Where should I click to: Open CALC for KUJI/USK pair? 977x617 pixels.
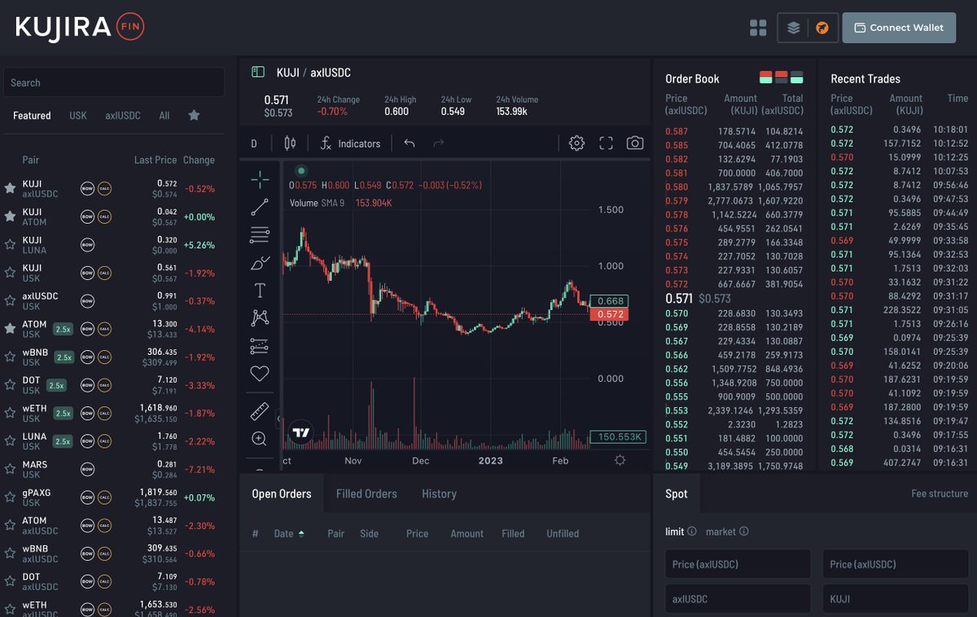tap(104, 273)
